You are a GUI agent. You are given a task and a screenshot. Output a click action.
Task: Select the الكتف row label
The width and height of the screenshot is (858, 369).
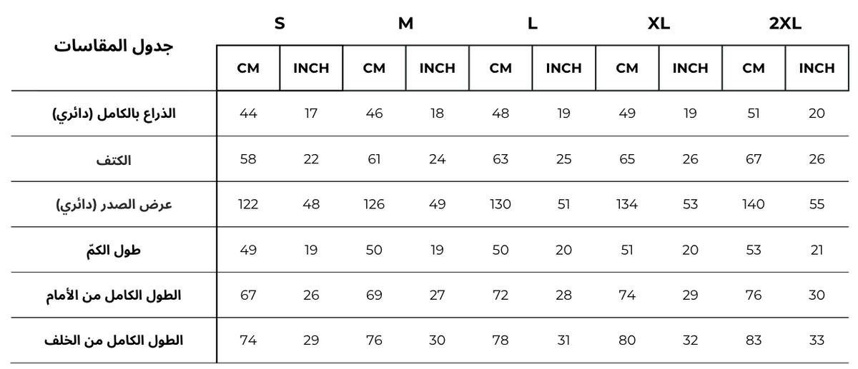(114, 159)
